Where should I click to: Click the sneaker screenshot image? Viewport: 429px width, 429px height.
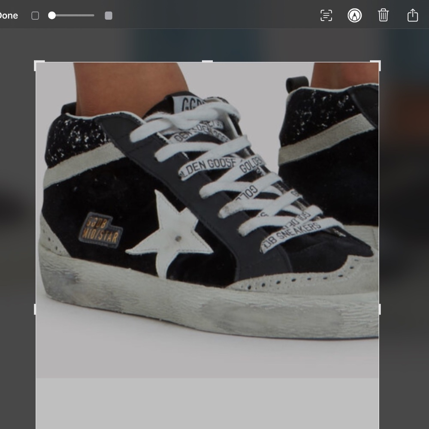tap(207, 220)
